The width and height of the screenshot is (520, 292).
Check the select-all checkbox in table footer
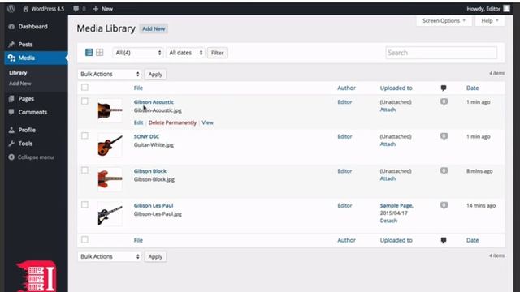click(84, 239)
